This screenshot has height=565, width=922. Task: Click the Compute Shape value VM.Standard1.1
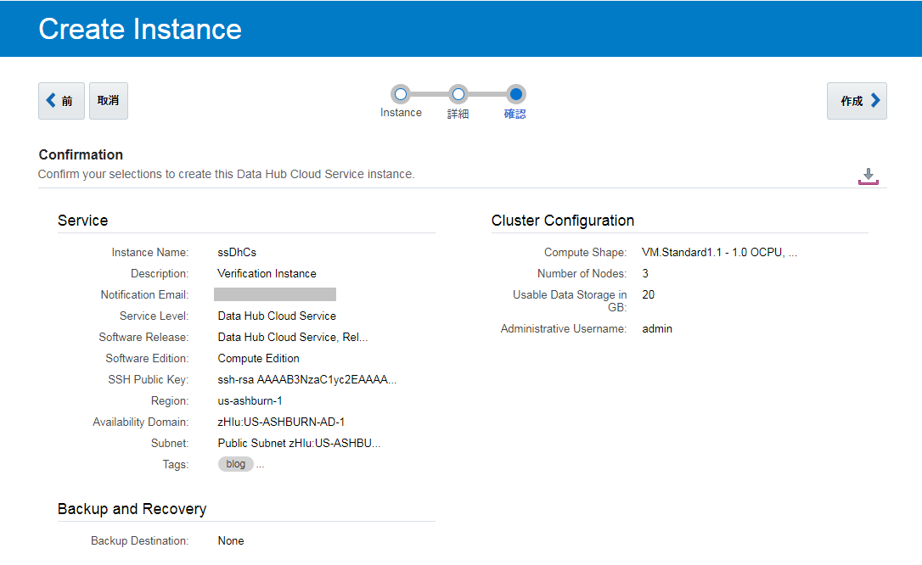(720, 253)
